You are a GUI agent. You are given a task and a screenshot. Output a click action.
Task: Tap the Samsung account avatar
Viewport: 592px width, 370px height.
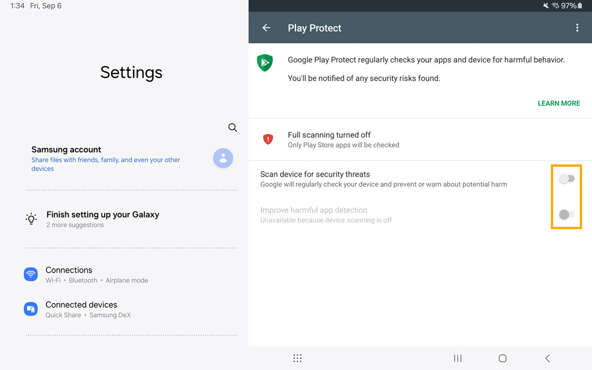pos(223,158)
